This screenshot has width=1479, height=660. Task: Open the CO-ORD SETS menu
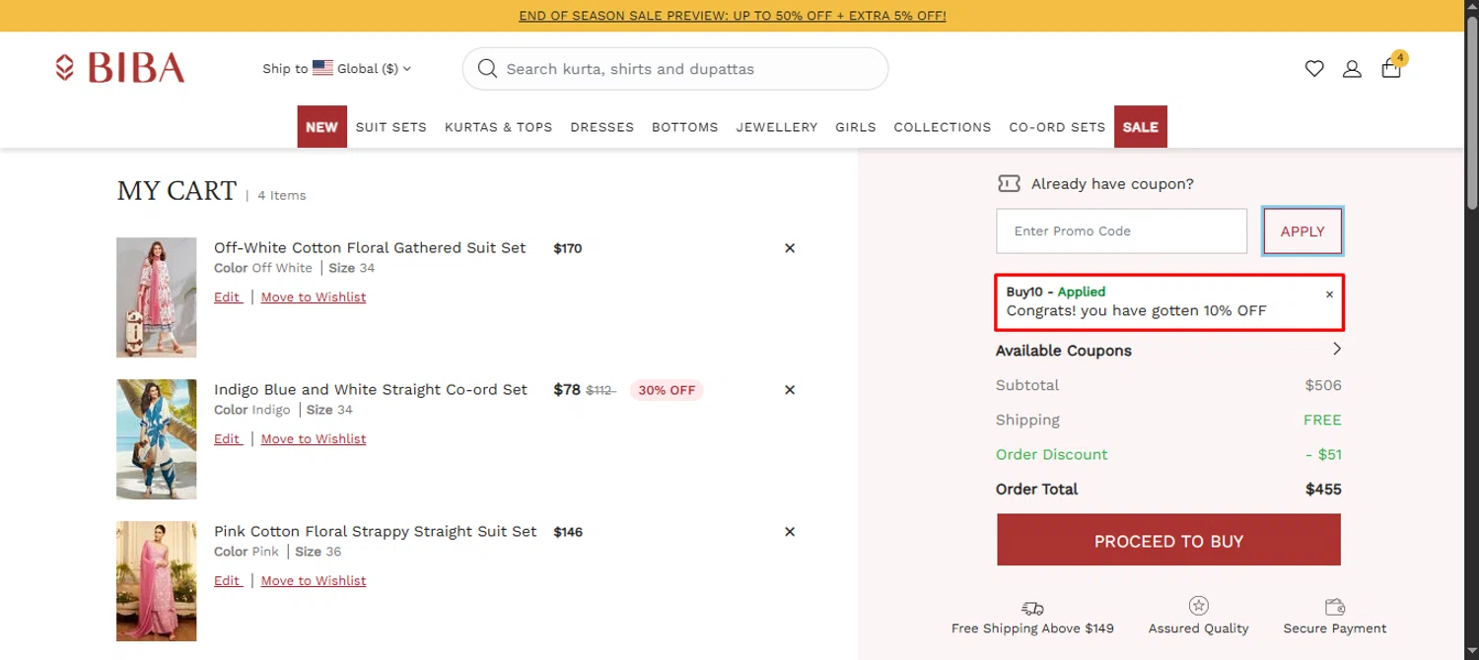click(1057, 127)
